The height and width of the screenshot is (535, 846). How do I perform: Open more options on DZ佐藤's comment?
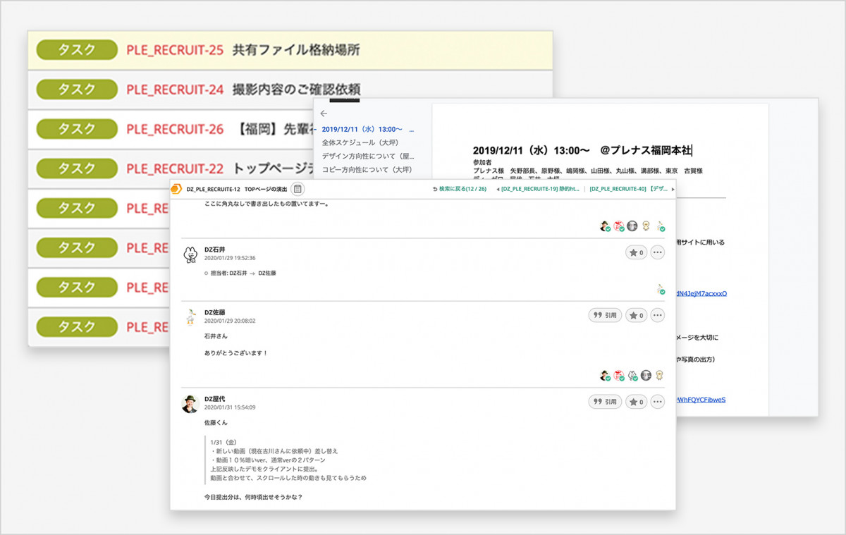(x=657, y=316)
